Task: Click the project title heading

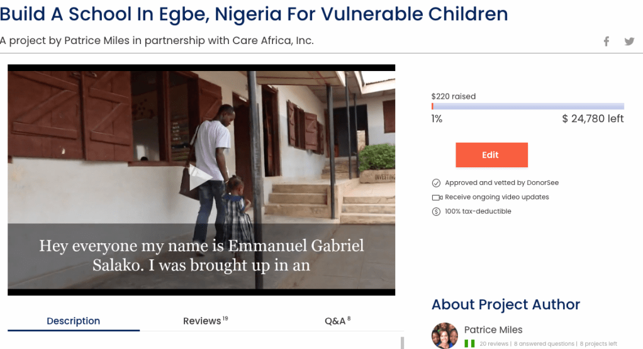Action: (254, 13)
